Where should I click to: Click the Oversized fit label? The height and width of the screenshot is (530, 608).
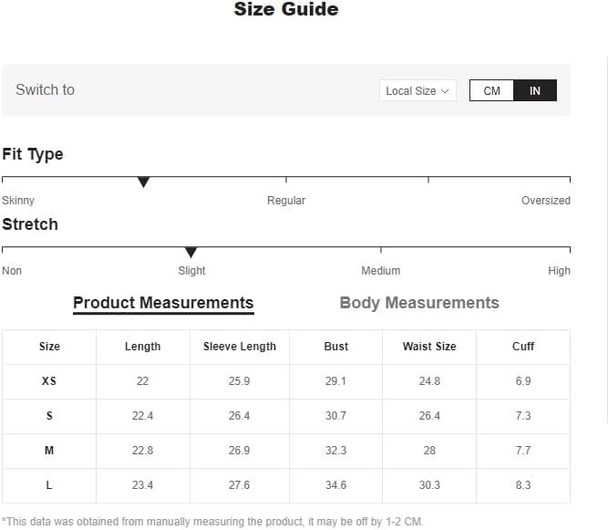pos(546,200)
